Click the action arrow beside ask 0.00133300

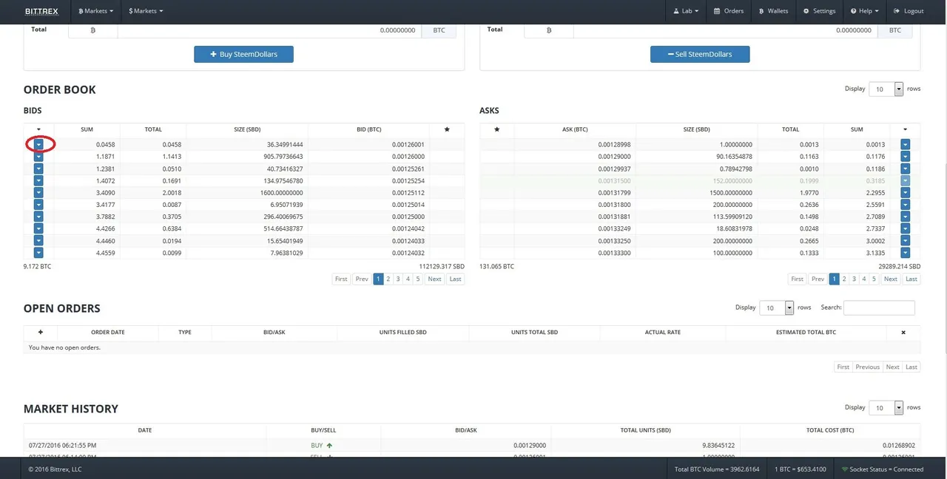[x=905, y=253]
